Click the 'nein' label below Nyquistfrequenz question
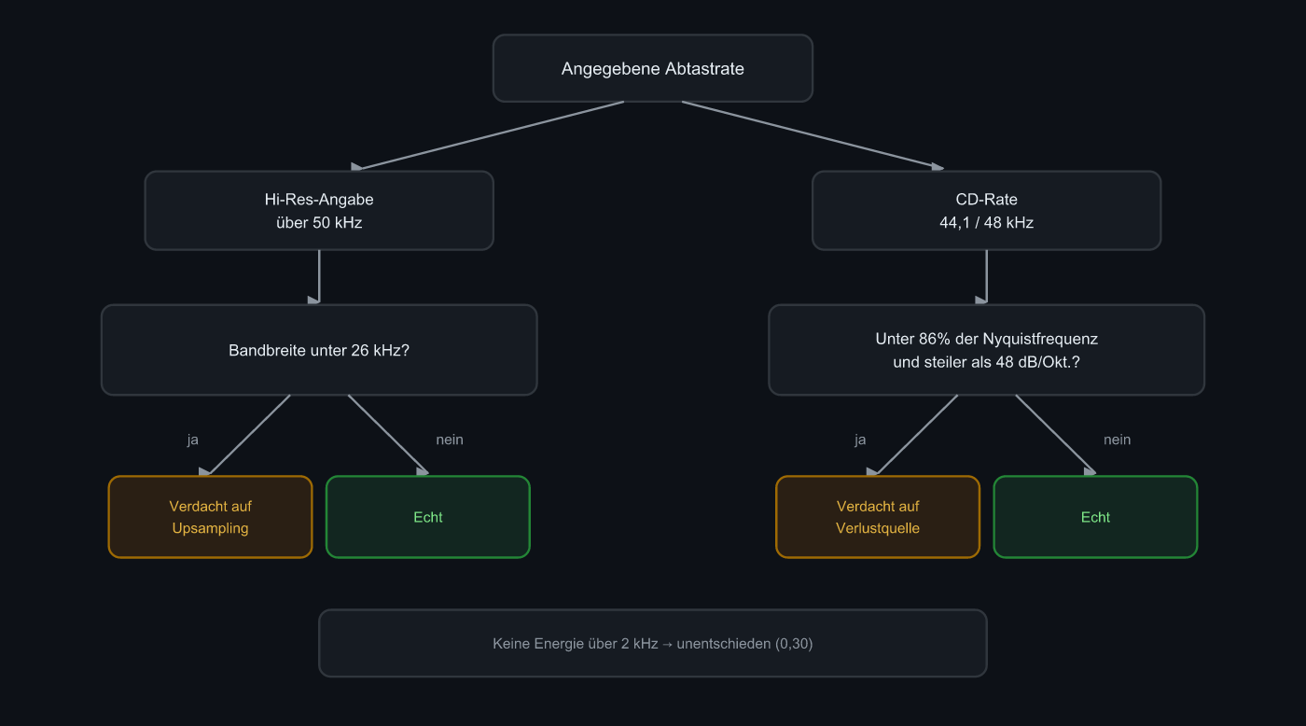The height and width of the screenshot is (726, 1306). 1117,440
